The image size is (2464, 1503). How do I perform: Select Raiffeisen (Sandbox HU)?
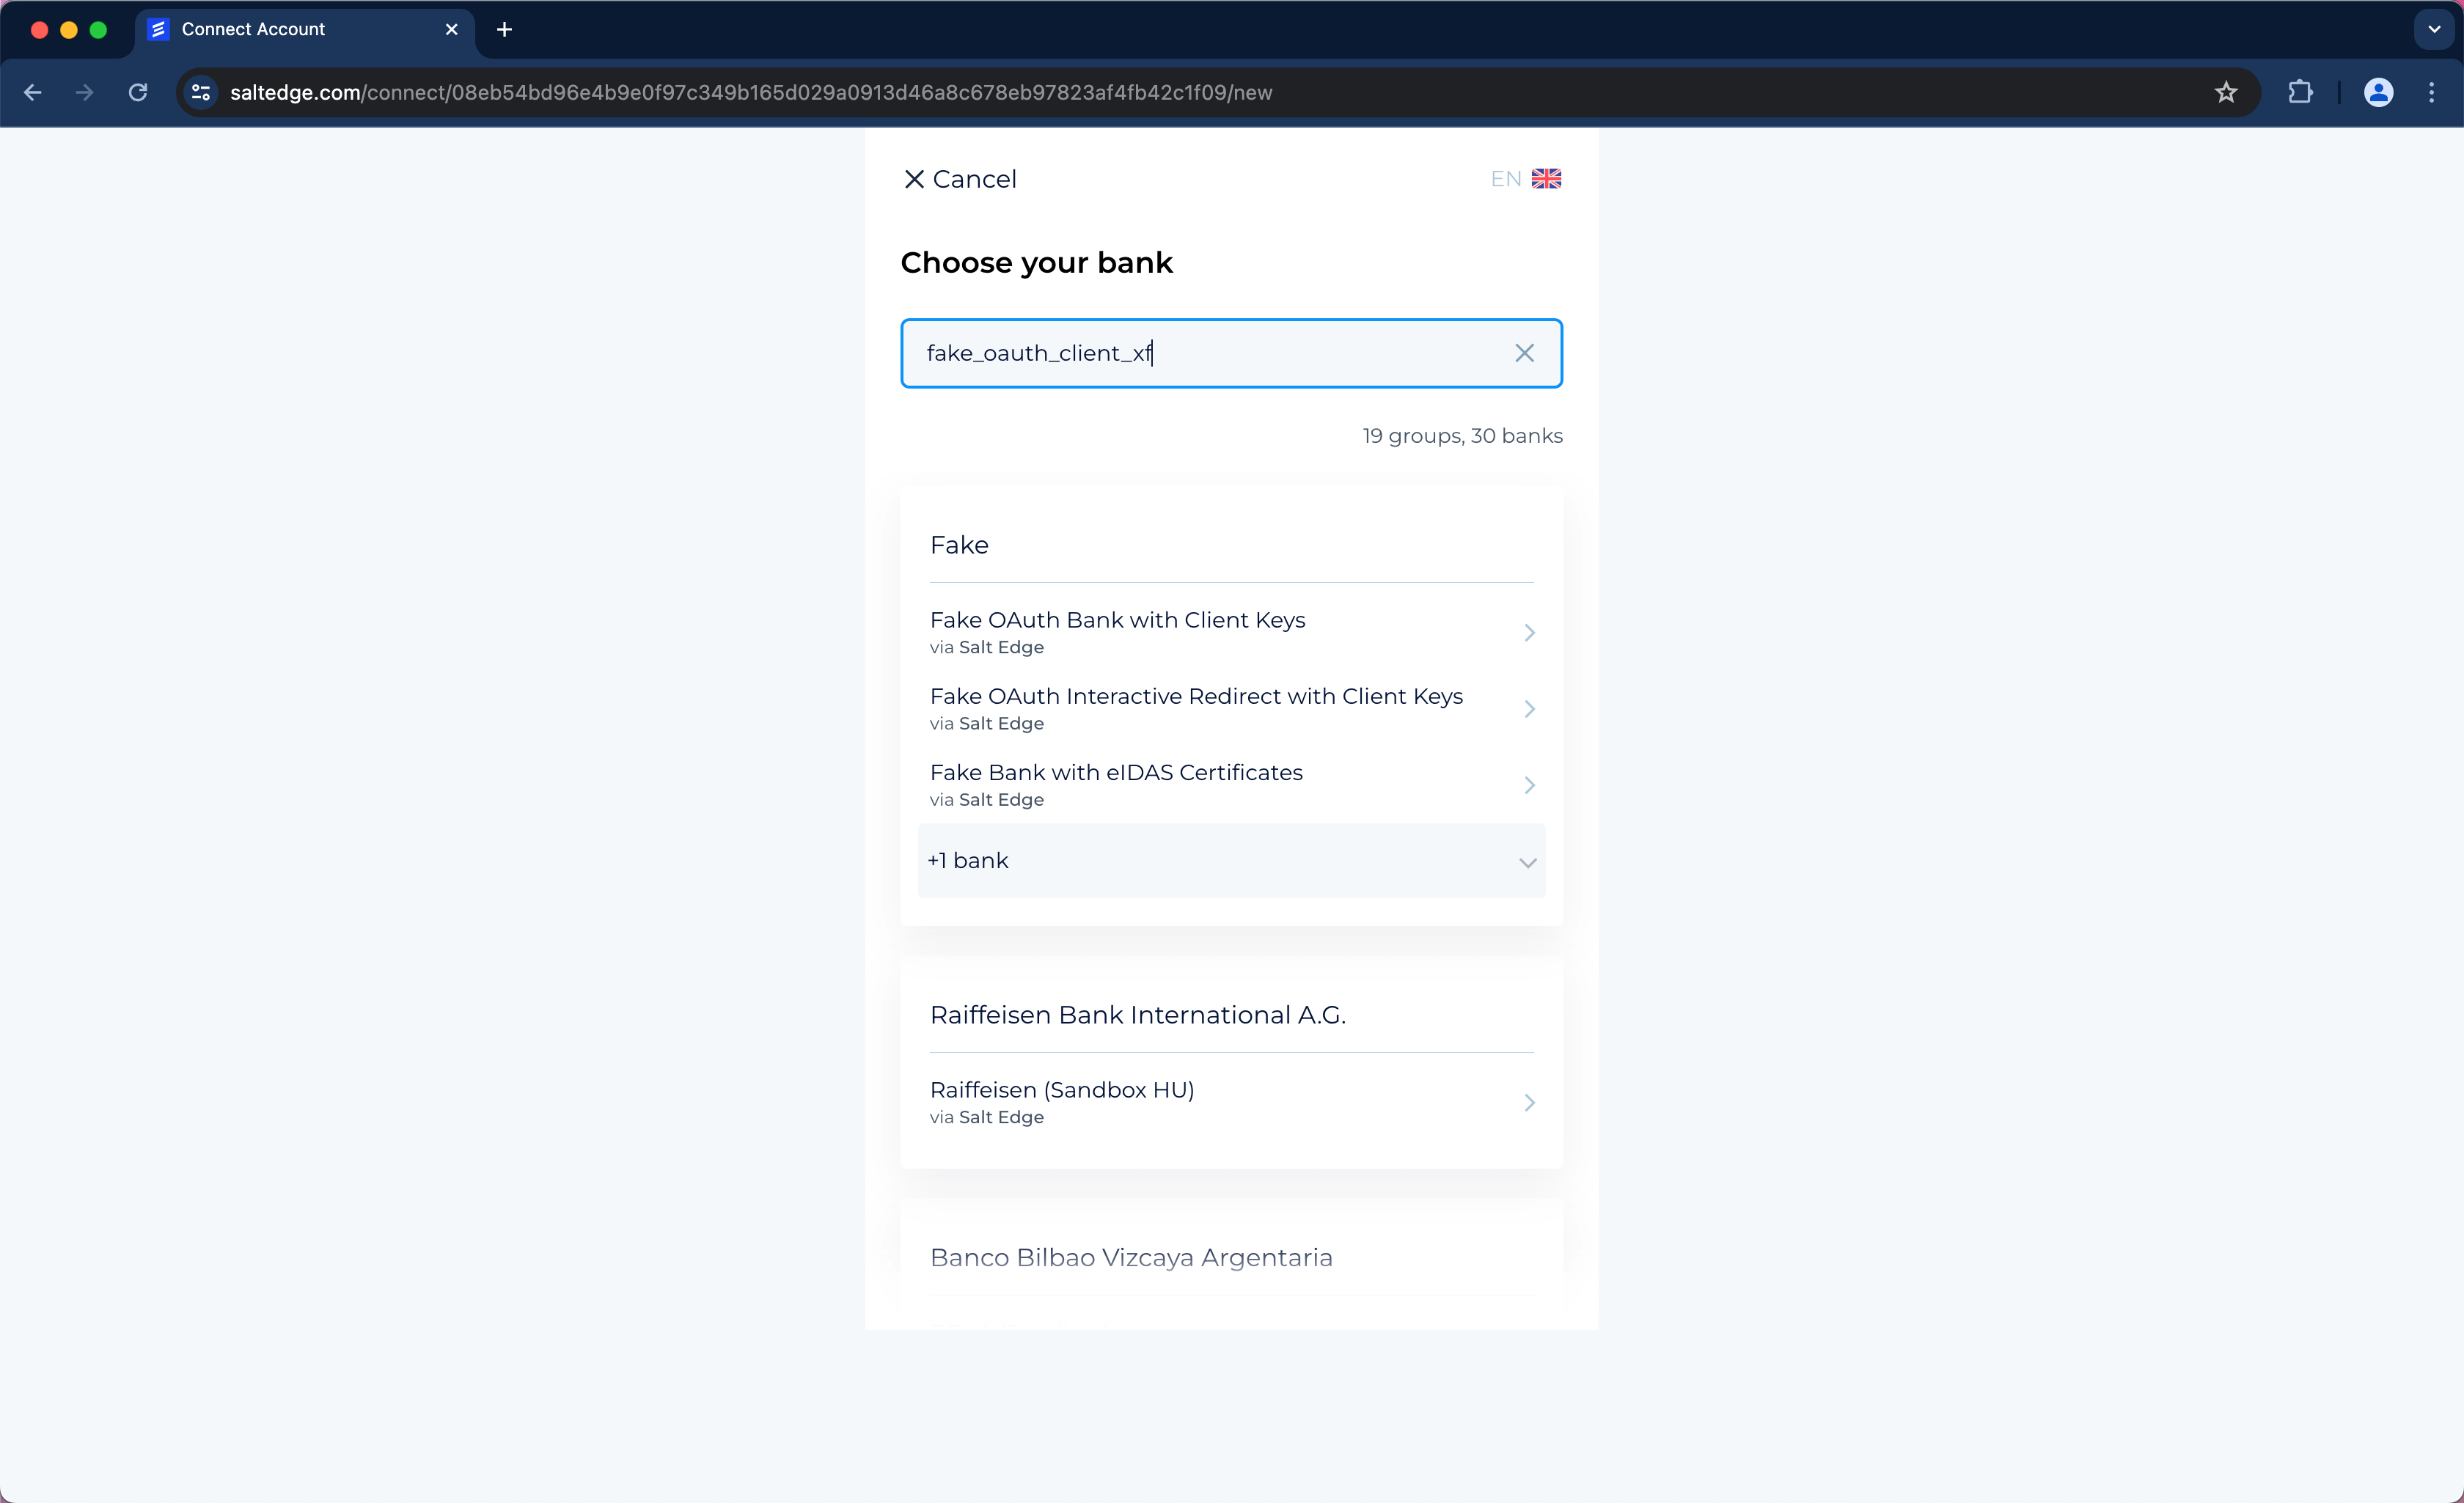coord(1231,1102)
